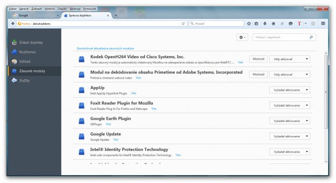
Task: Open activation dropdown for Foxit Reader Plugin
Action: click(x=290, y=105)
